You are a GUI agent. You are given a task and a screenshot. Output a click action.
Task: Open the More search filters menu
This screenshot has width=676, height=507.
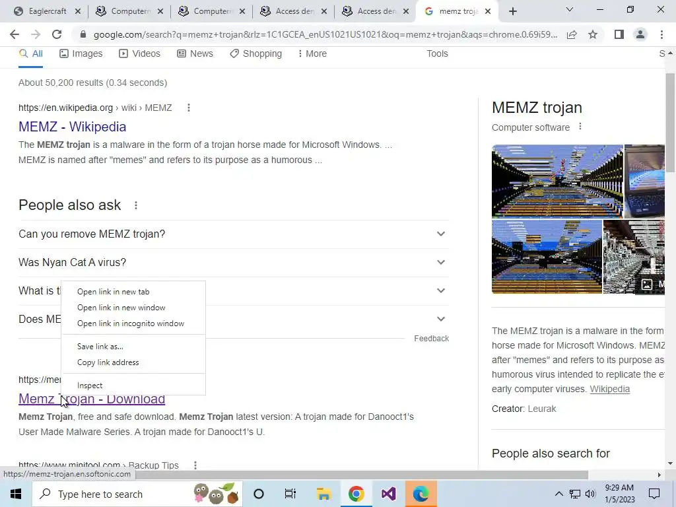tap(312, 54)
